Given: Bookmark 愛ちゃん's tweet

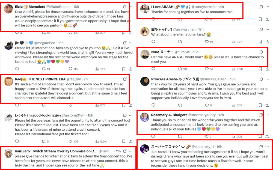Looking at the screenshot, I should pyautogui.click(x=260, y=42).
